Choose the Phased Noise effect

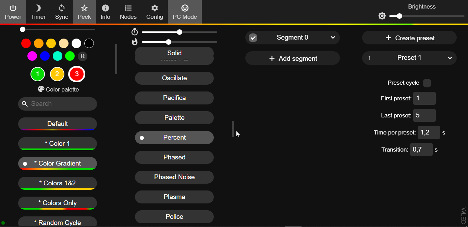(x=174, y=177)
